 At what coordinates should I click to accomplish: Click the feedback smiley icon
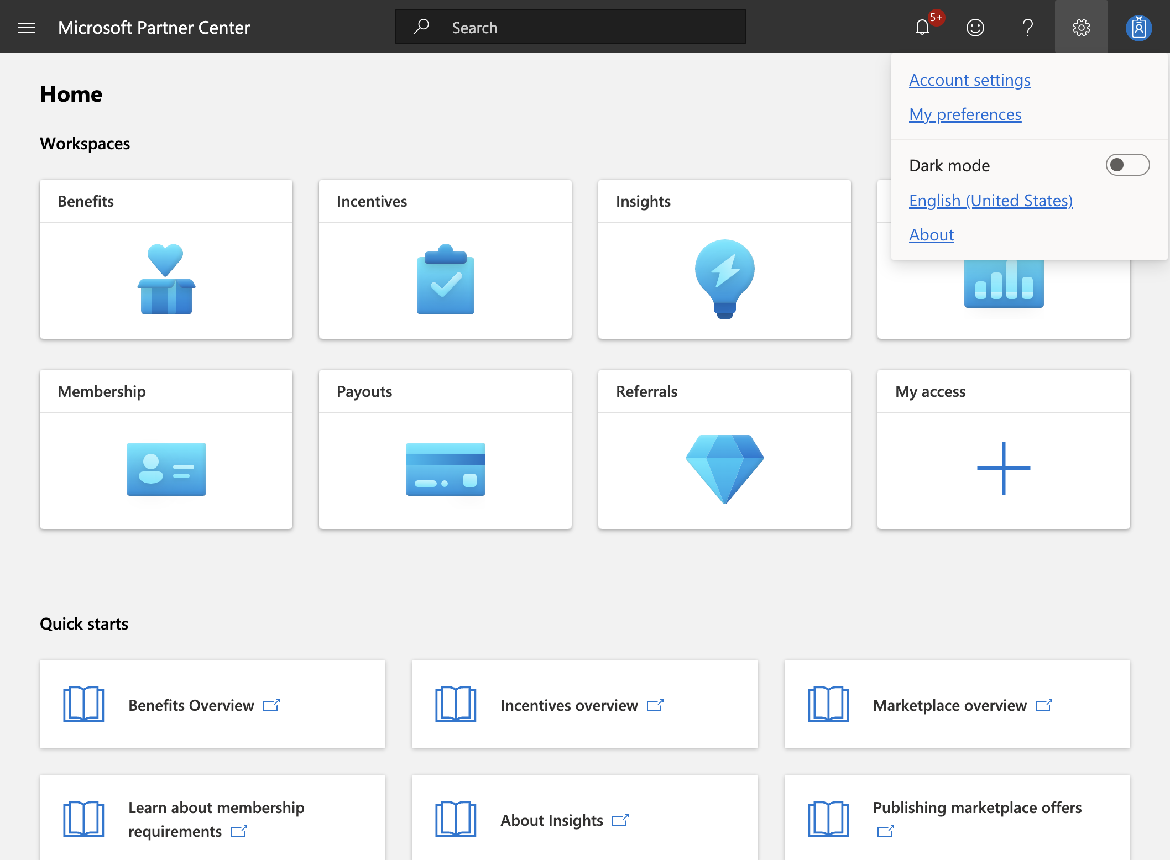pos(975,27)
